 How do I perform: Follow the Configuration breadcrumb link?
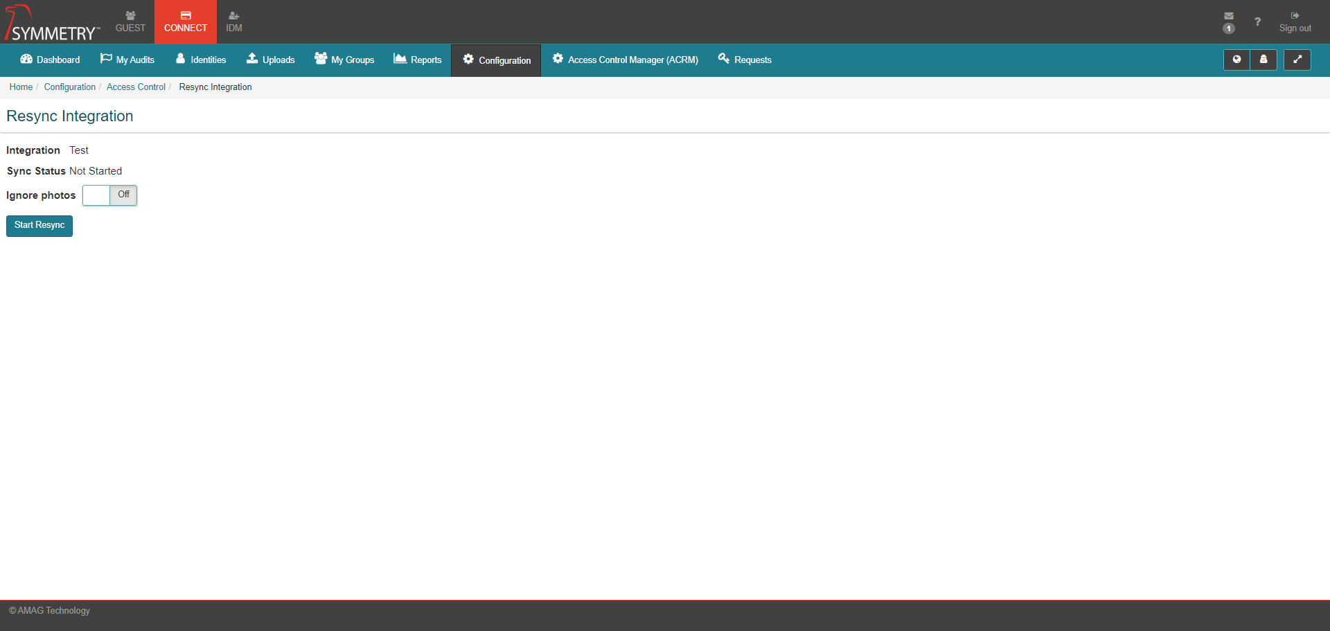coord(70,87)
